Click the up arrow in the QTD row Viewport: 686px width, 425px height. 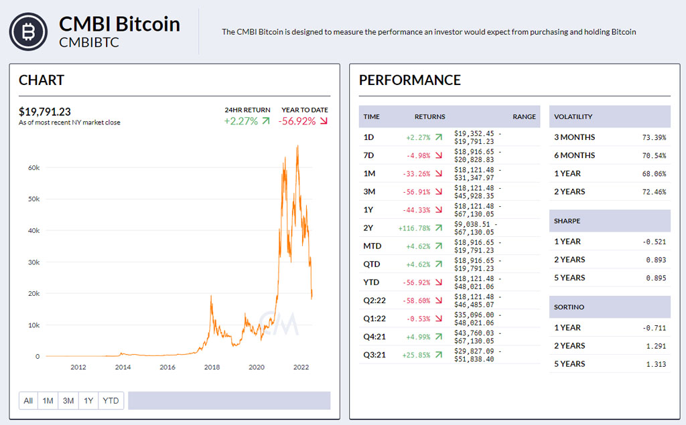[438, 264]
